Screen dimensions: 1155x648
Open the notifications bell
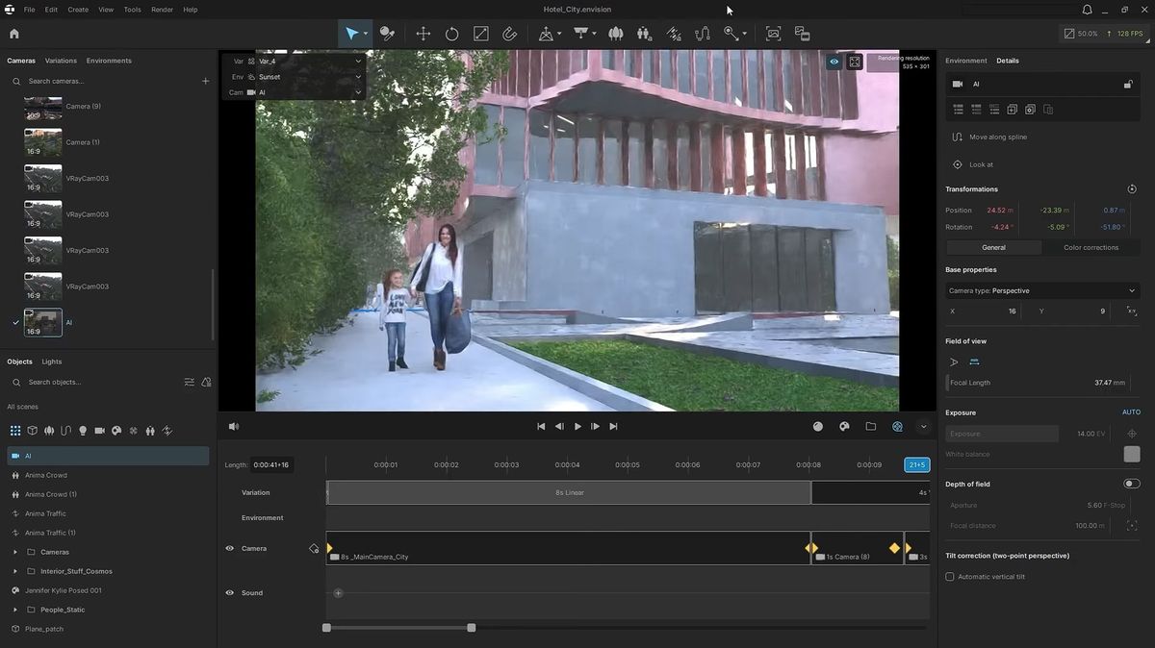(x=1087, y=10)
